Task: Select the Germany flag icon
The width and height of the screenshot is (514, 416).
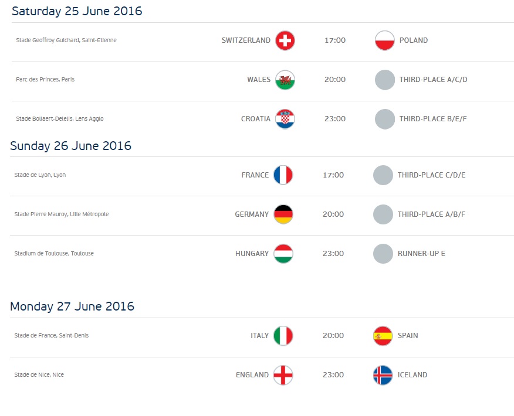Action: pos(283,214)
